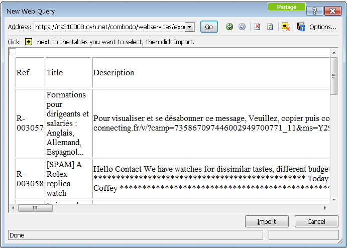
Task: Click the R-003057 reference cell
Action: click(x=30, y=123)
